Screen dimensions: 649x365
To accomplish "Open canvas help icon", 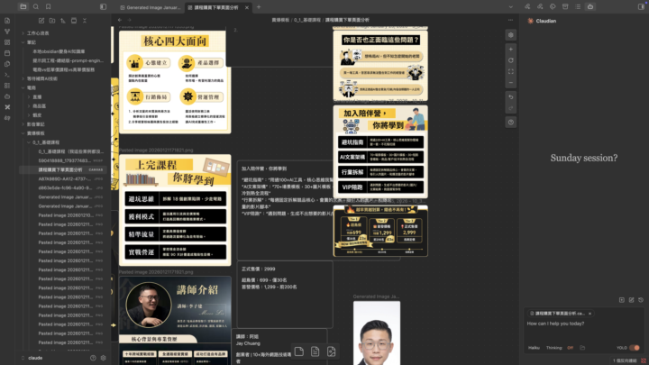I will [511, 122].
